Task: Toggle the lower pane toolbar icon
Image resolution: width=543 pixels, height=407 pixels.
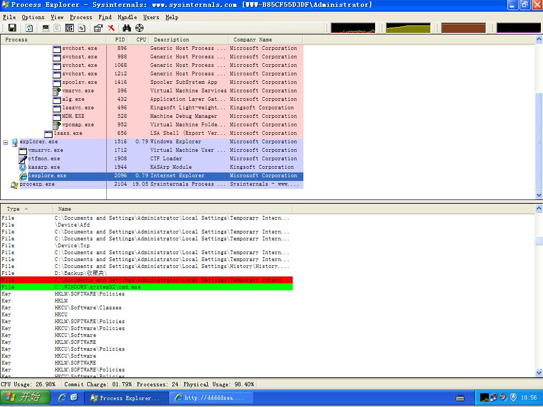Action: [69, 28]
